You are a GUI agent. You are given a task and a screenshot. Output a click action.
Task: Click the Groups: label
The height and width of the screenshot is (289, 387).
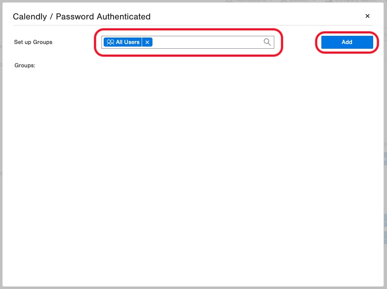(x=25, y=65)
